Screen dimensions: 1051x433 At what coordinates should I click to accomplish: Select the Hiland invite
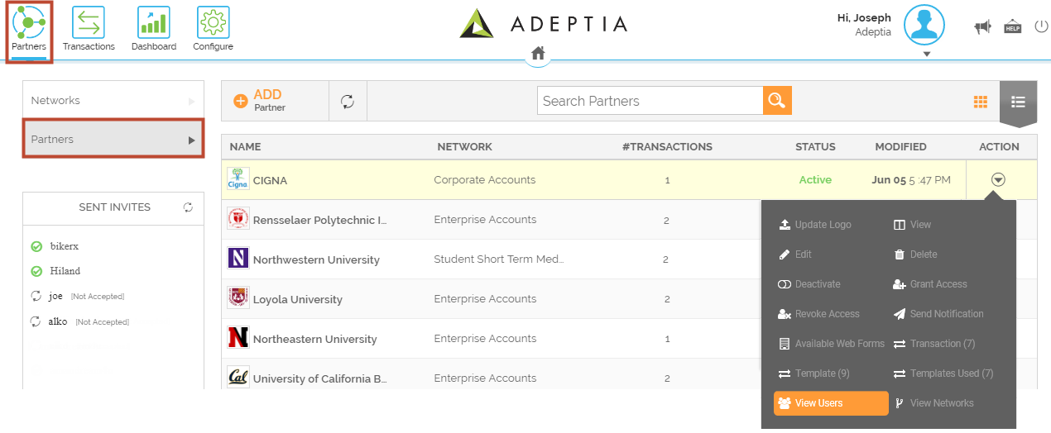click(65, 271)
